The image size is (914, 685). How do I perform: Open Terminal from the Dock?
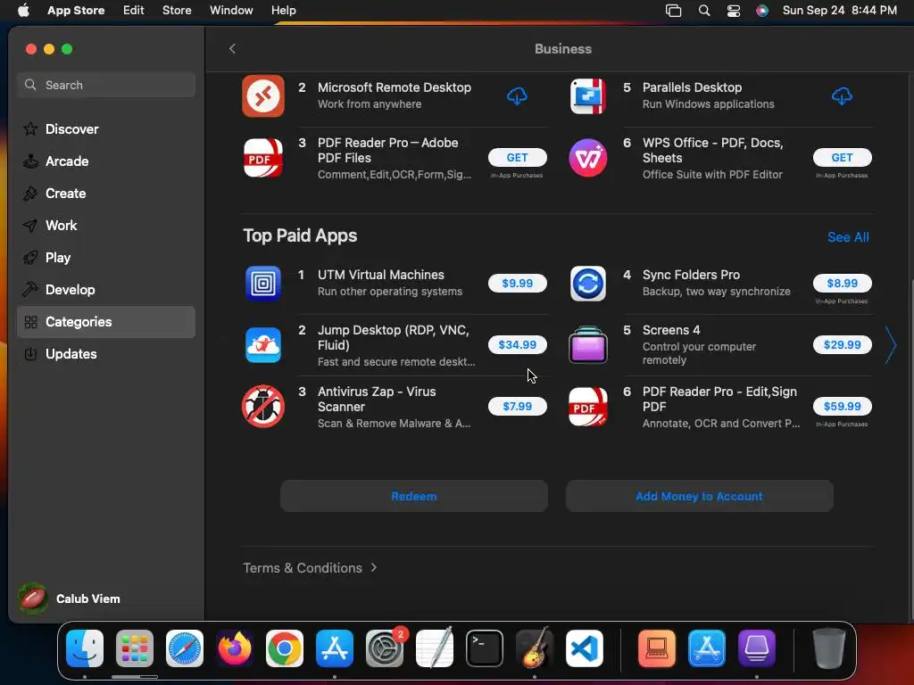[x=485, y=648]
